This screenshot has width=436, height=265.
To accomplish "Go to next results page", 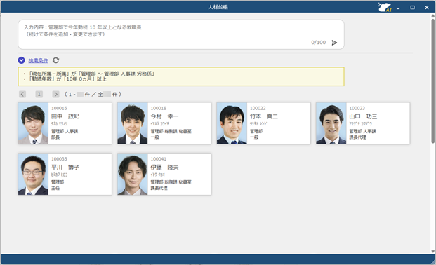I will pos(55,94).
